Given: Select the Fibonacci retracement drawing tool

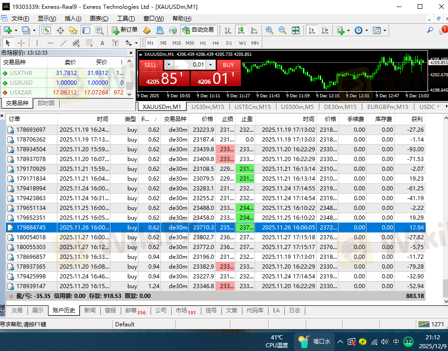Looking at the screenshot, I should tap(89, 43).
